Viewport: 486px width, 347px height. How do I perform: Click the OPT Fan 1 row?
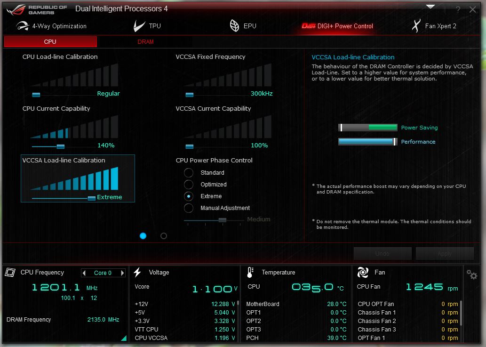coord(408,338)
